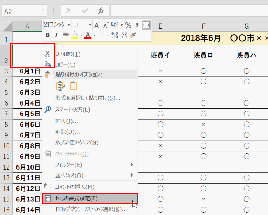268x215 pixels.
Task: Open Insert Function fx button
Action: click(101, 11)
